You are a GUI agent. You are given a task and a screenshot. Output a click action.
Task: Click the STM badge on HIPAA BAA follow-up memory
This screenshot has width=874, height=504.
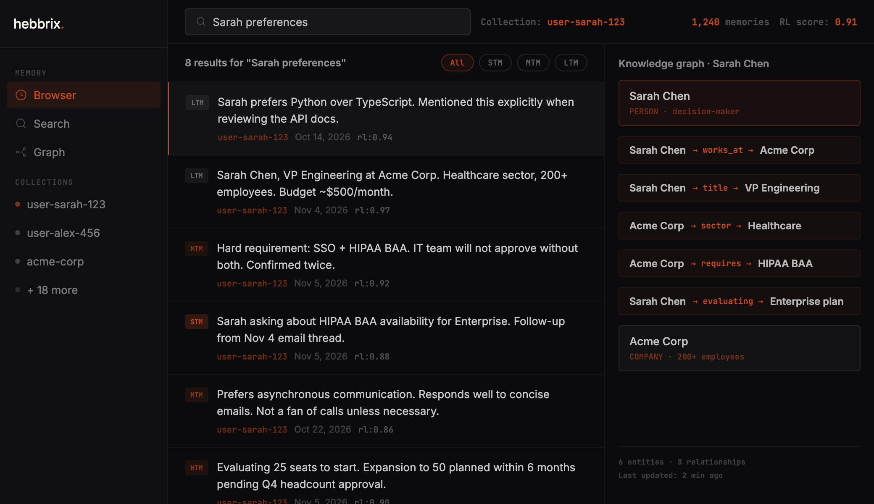point(197,322)
